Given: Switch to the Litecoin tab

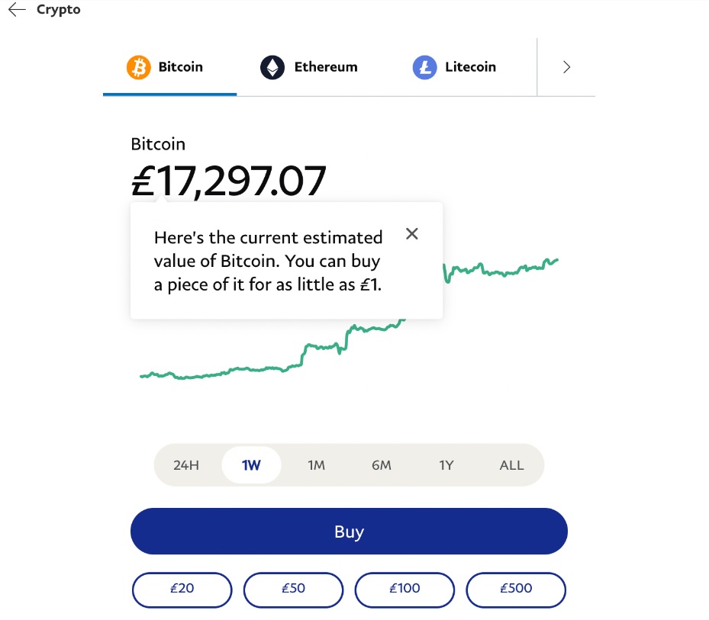Looking at the screenshot, I should [x=454, y=67].
